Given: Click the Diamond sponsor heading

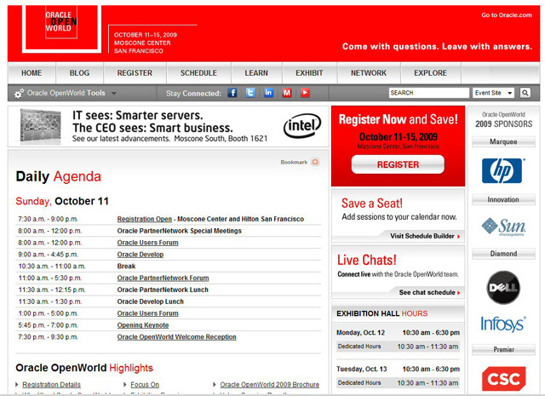Looking at the screenshot, I should (503, 254).
